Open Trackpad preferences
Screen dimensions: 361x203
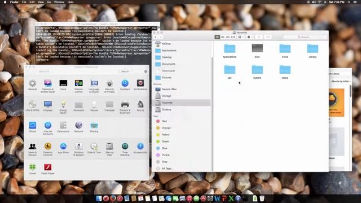(x=109, y=106)
